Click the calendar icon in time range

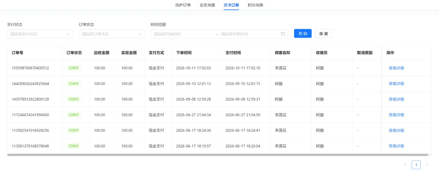pyautogui.click(x=283, y=34)
